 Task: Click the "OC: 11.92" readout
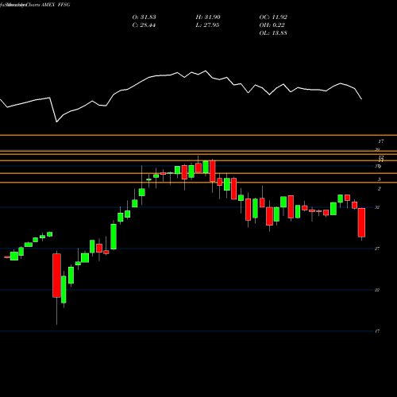[x=273, y=17]
